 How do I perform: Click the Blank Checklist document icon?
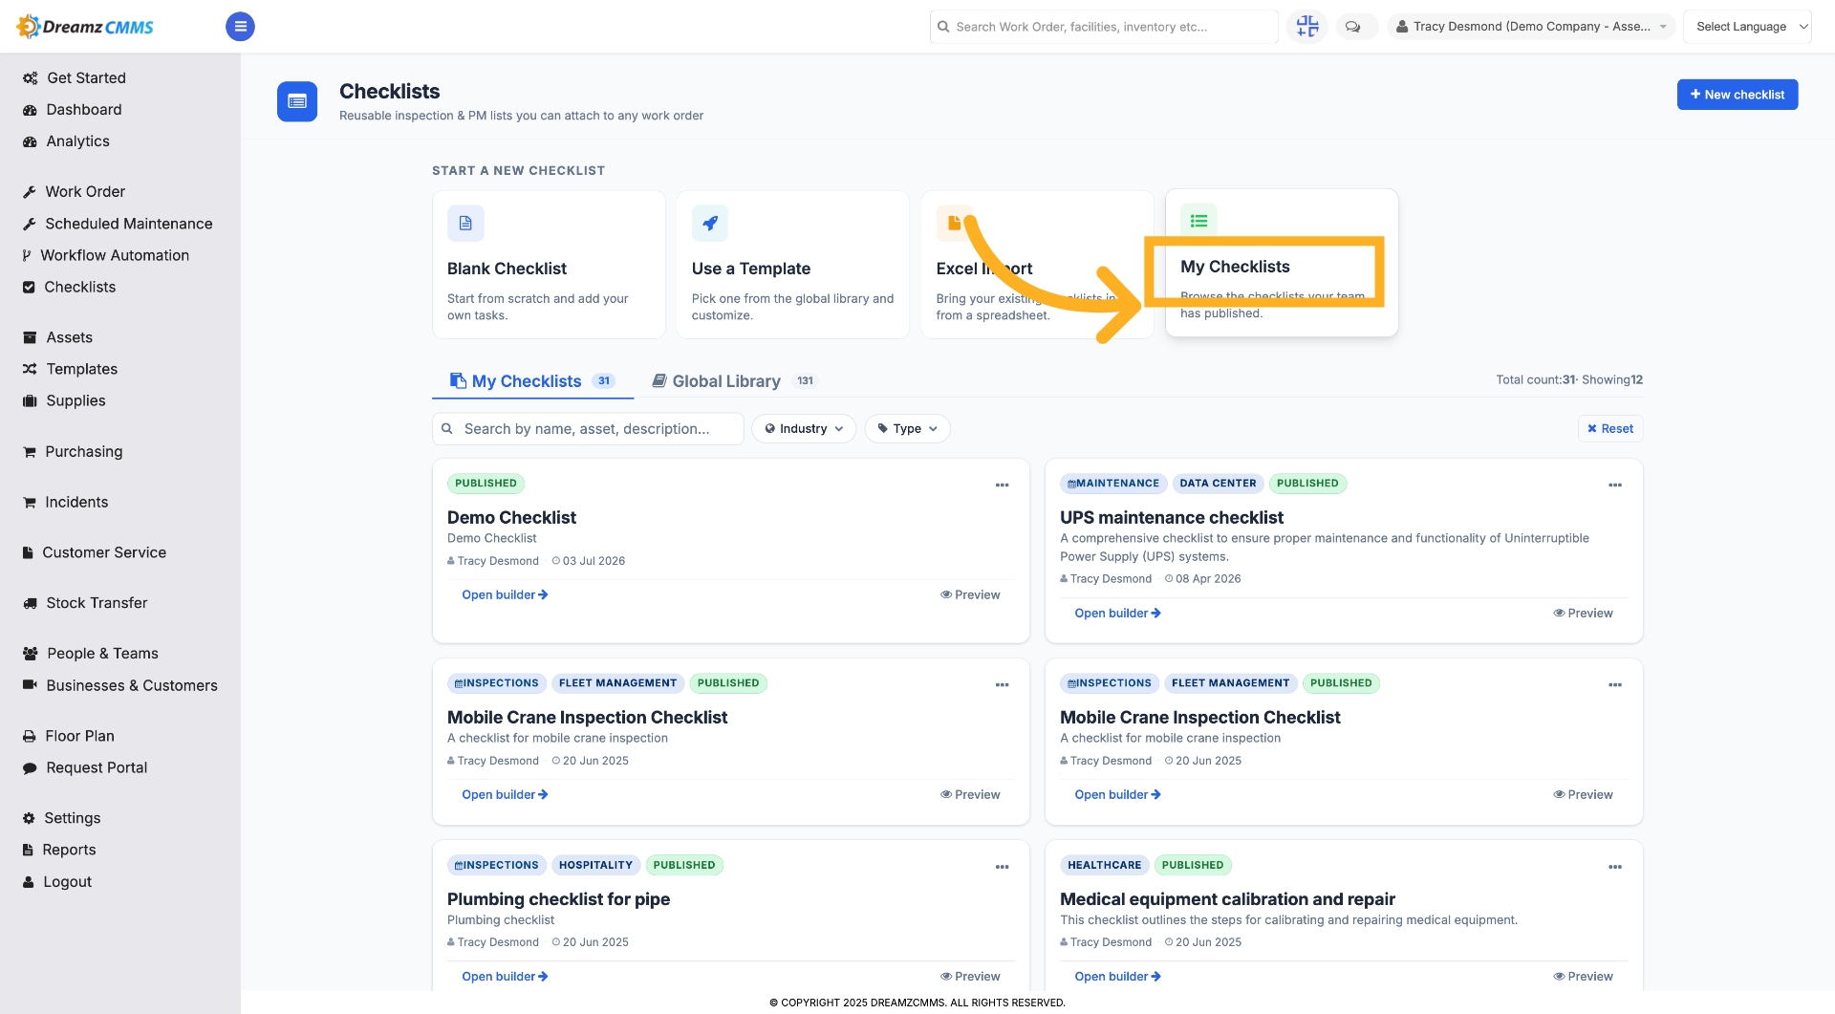pos(465,223)
